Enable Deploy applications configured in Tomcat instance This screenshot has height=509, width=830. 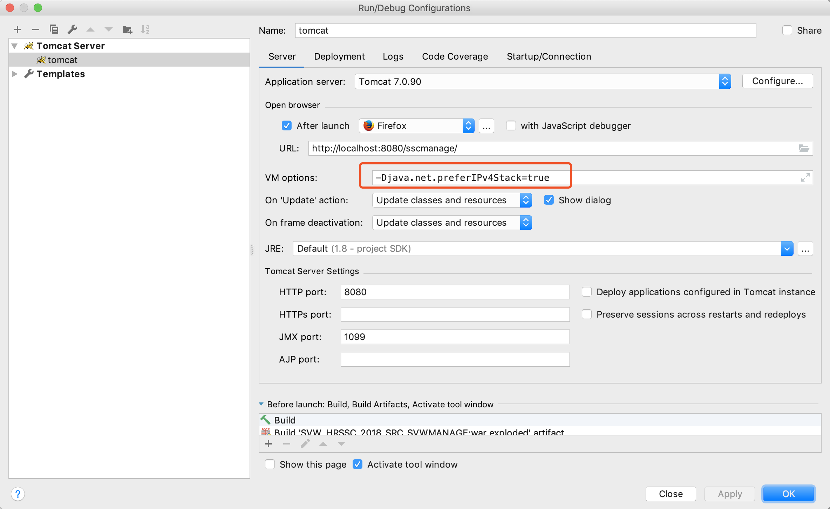tap(587, 292)
